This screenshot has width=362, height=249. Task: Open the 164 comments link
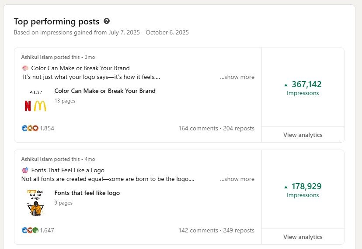coord(198,129)
